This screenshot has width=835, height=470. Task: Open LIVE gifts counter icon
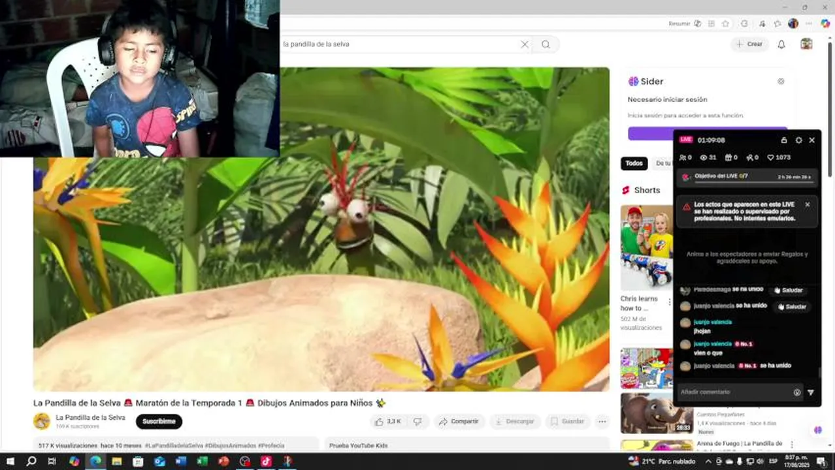click(x=731, y=157)
